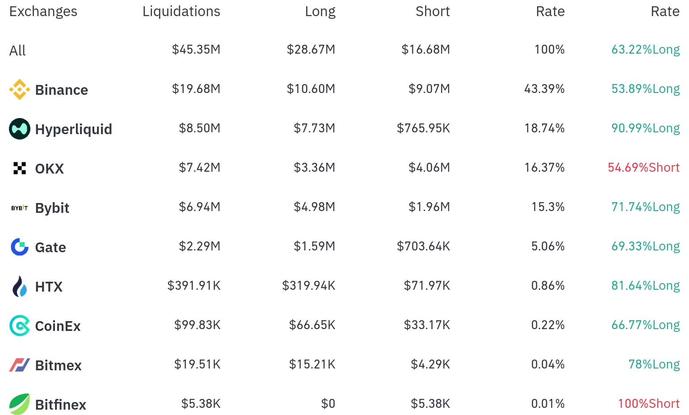The width and height of the screenshot is (689, 415).
Task: Click the Gate logo icon
Action: pos(20,247)
